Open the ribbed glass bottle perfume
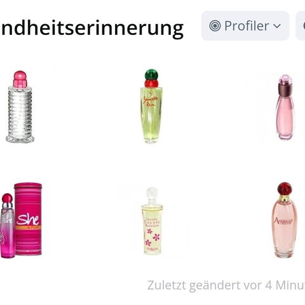The image size is (305, 305). [x=20, y=107]
